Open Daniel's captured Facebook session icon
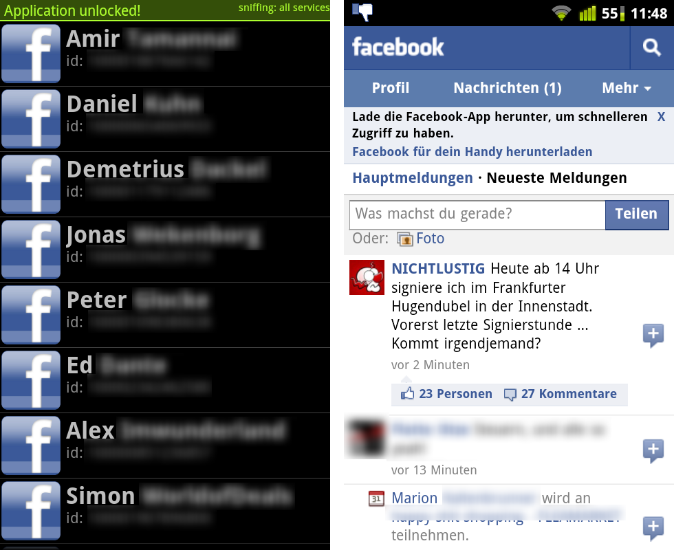 click(31, 118)
